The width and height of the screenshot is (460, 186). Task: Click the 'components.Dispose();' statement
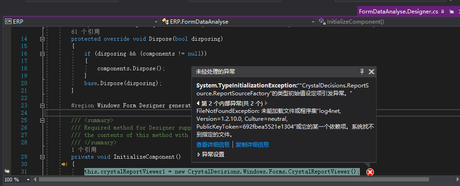click(x=131, y=68)
